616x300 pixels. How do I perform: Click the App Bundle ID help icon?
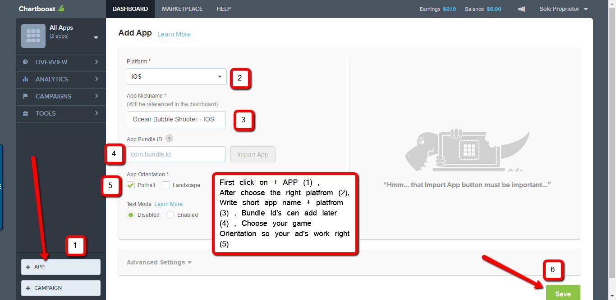[169, 139]
